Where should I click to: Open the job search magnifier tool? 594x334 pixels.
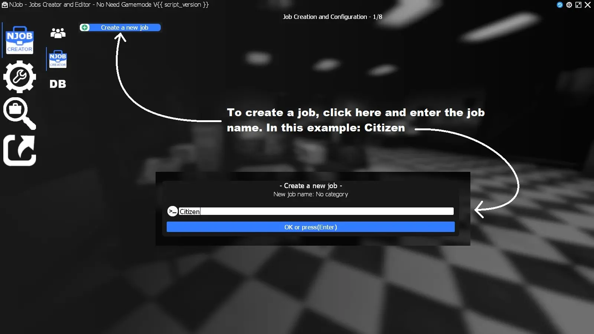[19, 113]
